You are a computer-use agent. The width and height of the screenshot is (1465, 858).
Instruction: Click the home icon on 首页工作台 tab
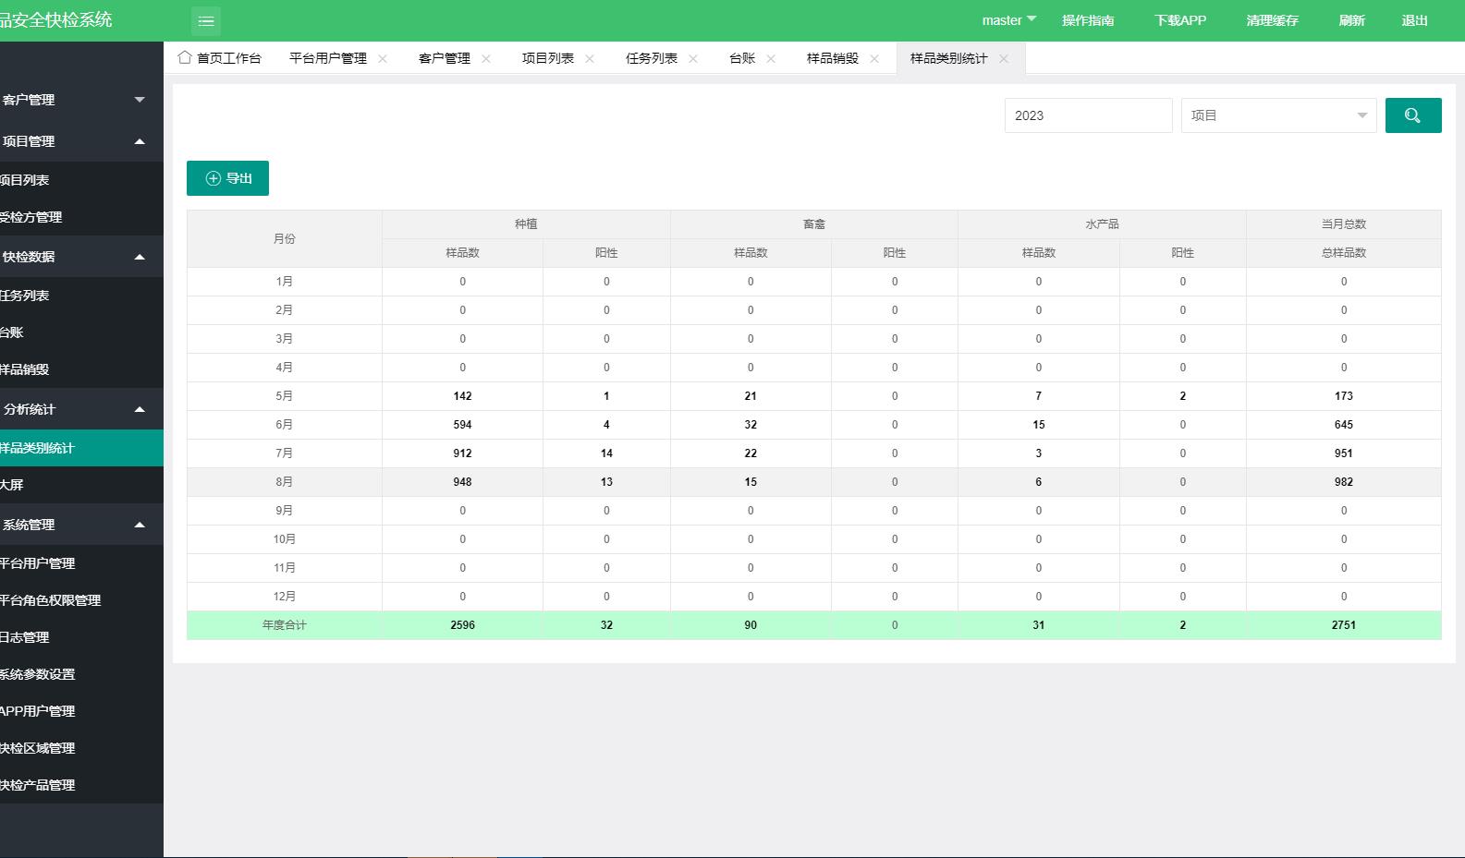(x=185, y=57)
